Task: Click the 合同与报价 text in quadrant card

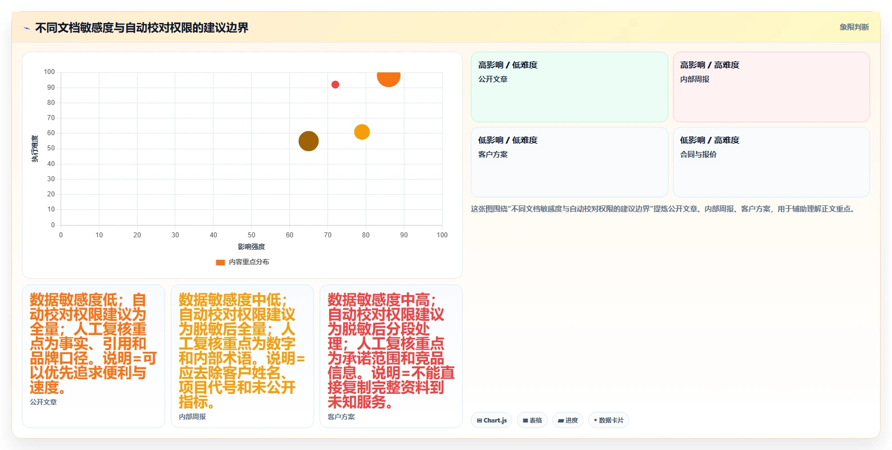Action: pos(698,154)
